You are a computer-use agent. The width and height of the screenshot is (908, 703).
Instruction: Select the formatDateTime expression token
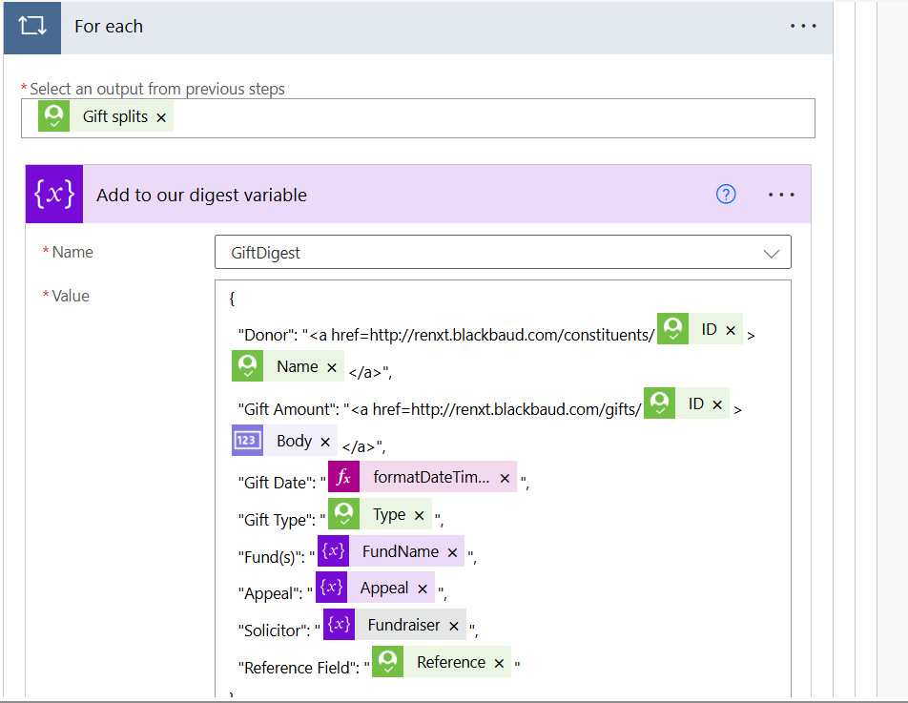pyautogui.click(x=431, y=477)
